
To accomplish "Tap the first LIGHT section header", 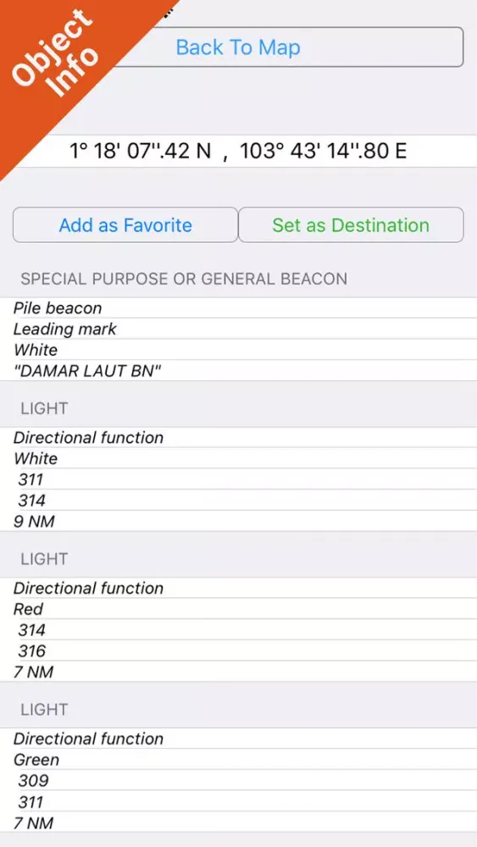I will [x=44, y=408].
